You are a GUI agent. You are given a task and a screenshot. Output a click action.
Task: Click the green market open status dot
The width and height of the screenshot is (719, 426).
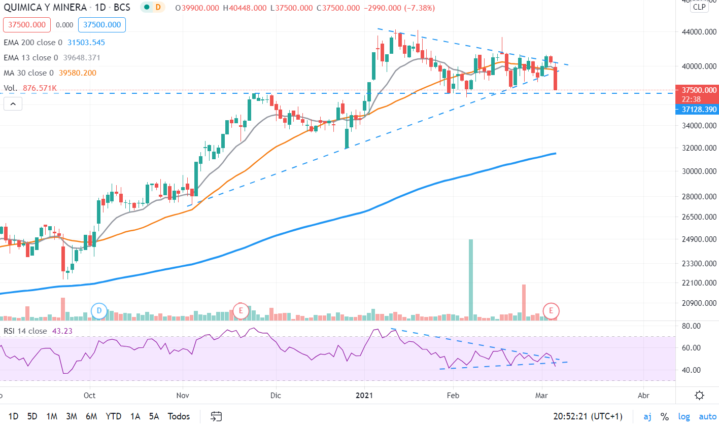tap(147, 8)
